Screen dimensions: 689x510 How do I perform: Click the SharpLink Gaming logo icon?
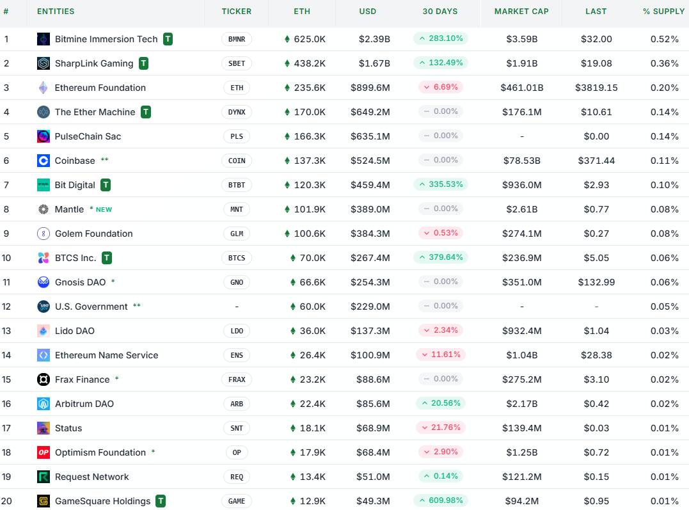coord(43,63)
